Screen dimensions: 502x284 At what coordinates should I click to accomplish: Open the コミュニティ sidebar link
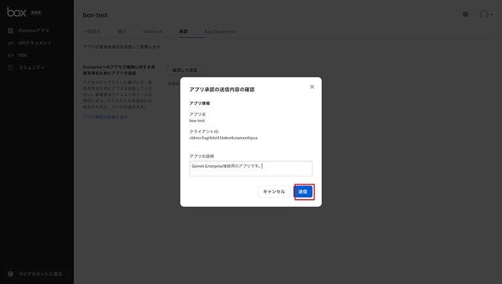click(31, 67)
